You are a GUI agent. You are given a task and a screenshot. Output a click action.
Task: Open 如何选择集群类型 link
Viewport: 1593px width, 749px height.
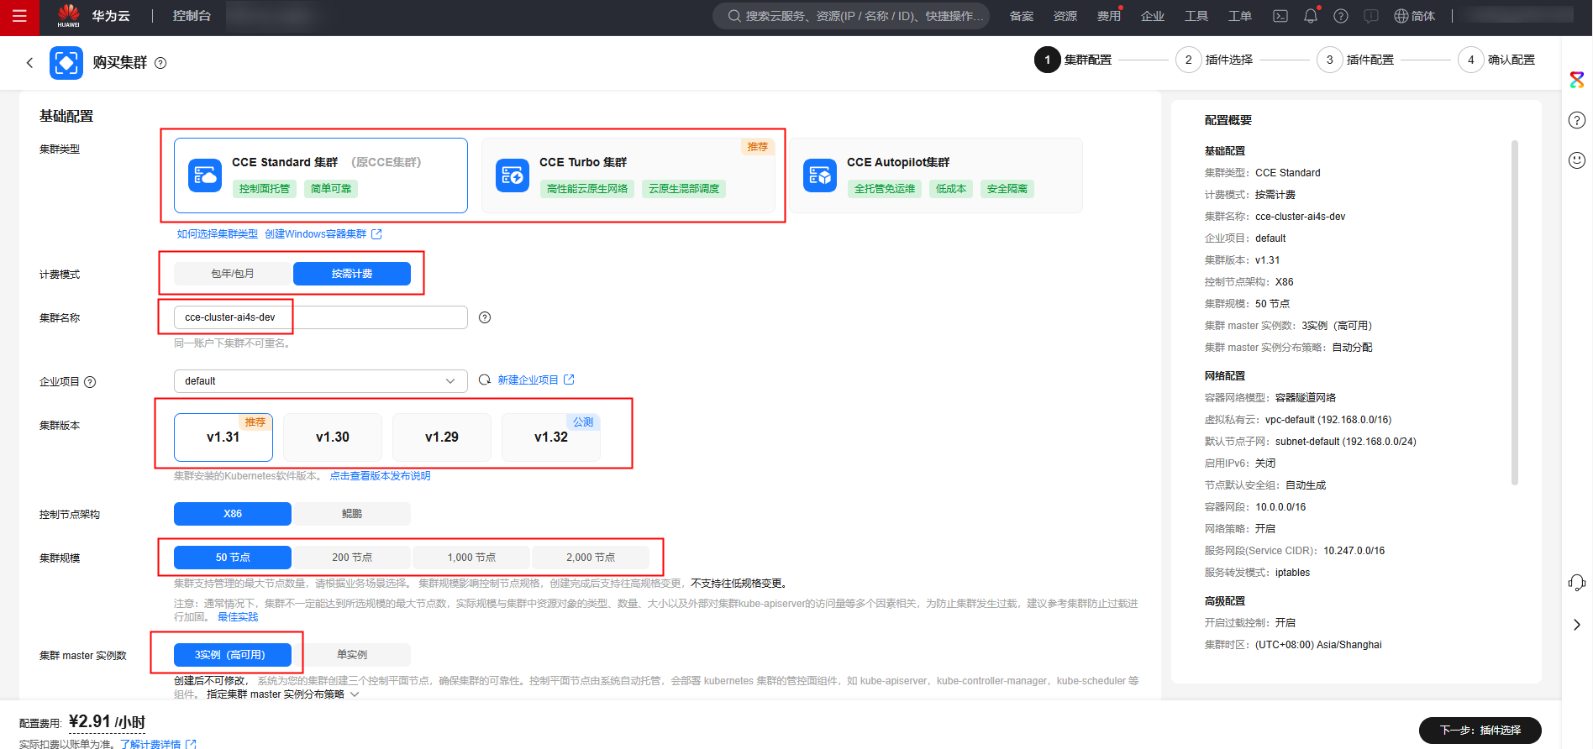[217, 234]
